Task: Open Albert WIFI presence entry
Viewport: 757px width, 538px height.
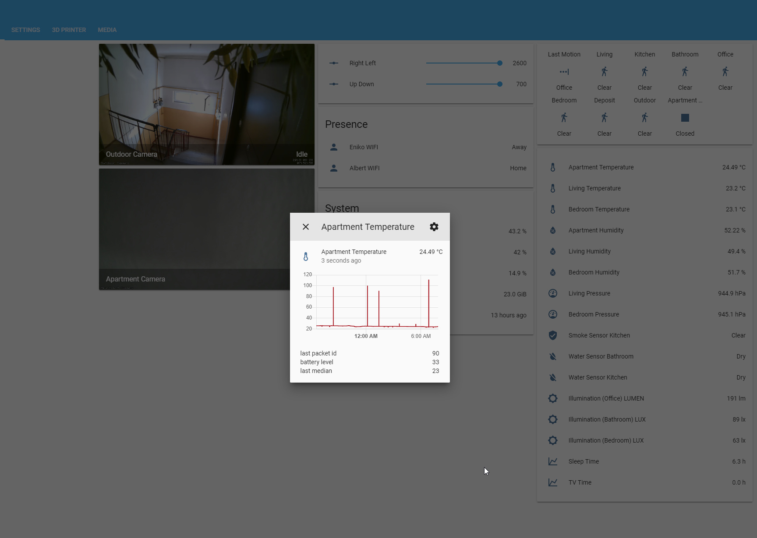Action: (364, 168)
